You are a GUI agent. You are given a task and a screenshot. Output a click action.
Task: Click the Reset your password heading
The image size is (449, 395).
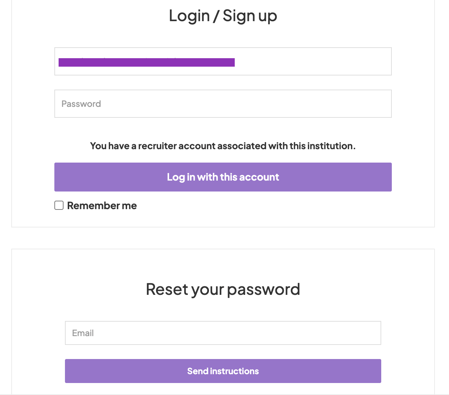tap(223, 289)
